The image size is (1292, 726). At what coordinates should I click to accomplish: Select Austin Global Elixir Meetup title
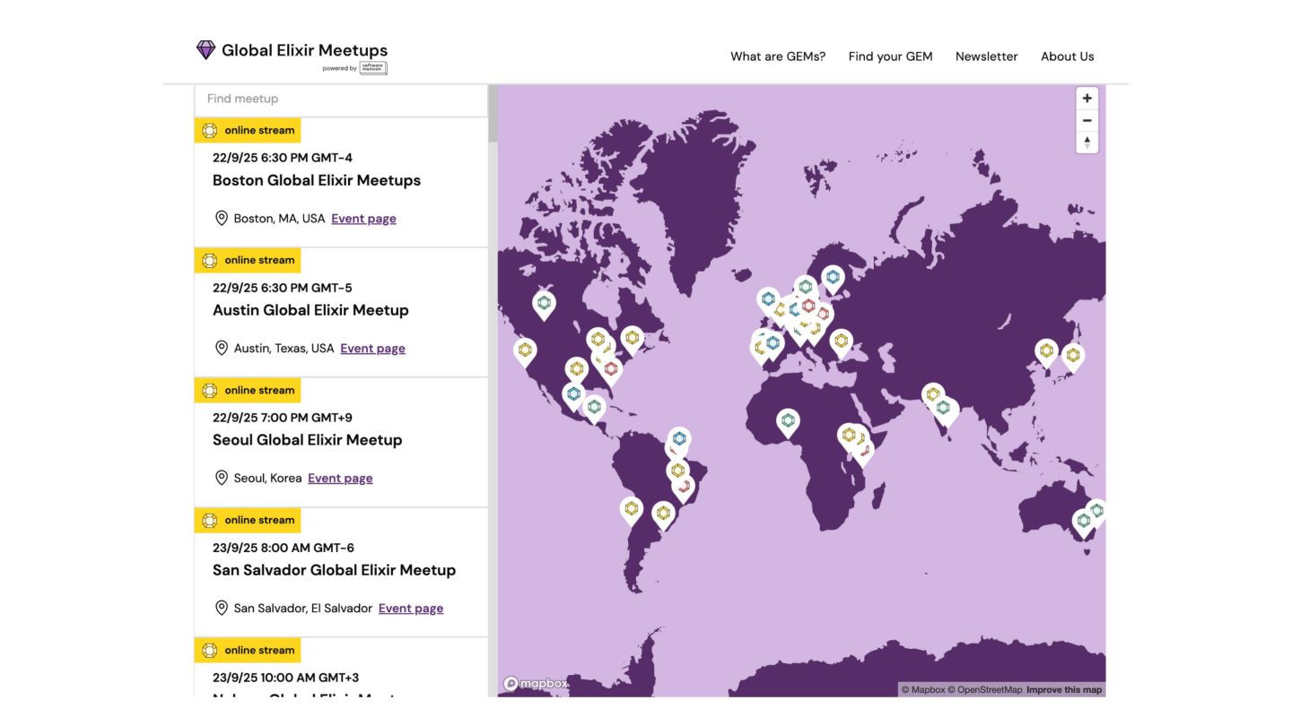(310, 310)
